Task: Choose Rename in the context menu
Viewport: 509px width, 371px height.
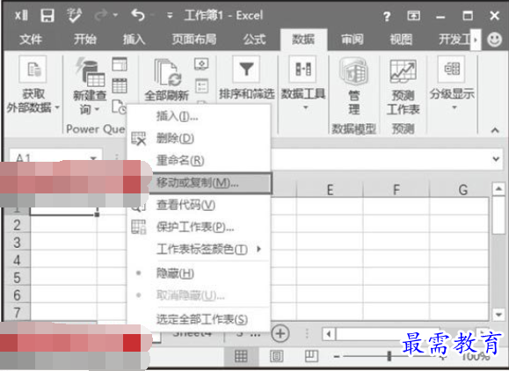Action: [x=199, y=160]
